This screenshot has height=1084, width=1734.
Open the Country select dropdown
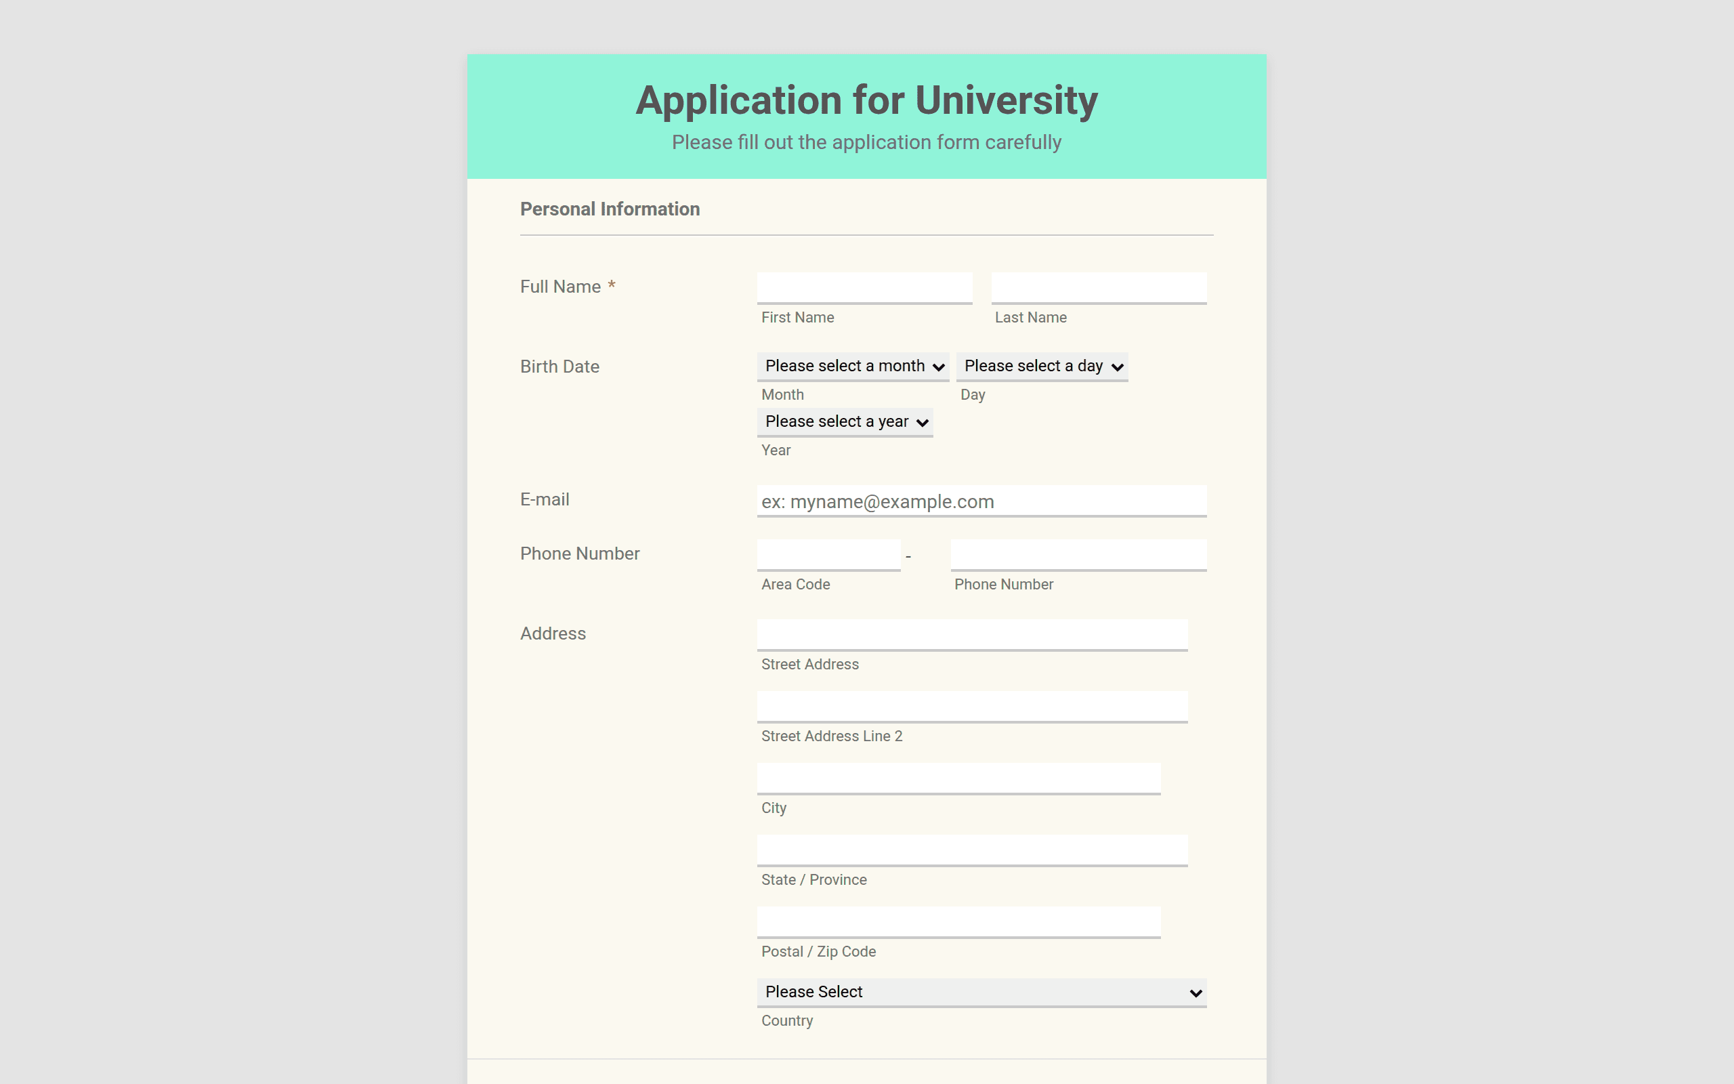tap(981, 993)
